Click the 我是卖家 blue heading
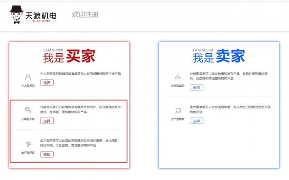 pos(219,56)
